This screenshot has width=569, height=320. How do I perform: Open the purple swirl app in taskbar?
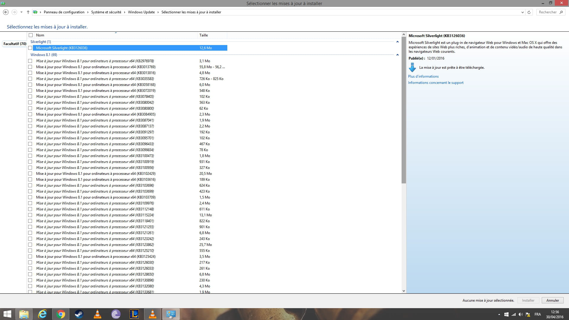(116, 314)
